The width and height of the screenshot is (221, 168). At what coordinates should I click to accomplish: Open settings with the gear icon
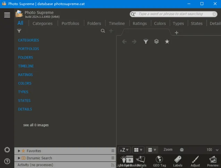7,150
